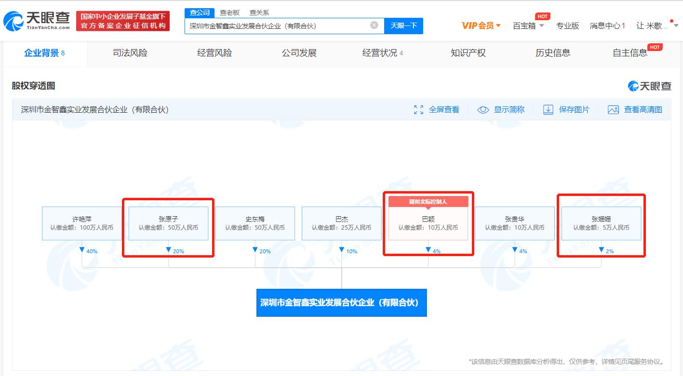Select the 许艳萍 shareholder node

click(82, 223)
